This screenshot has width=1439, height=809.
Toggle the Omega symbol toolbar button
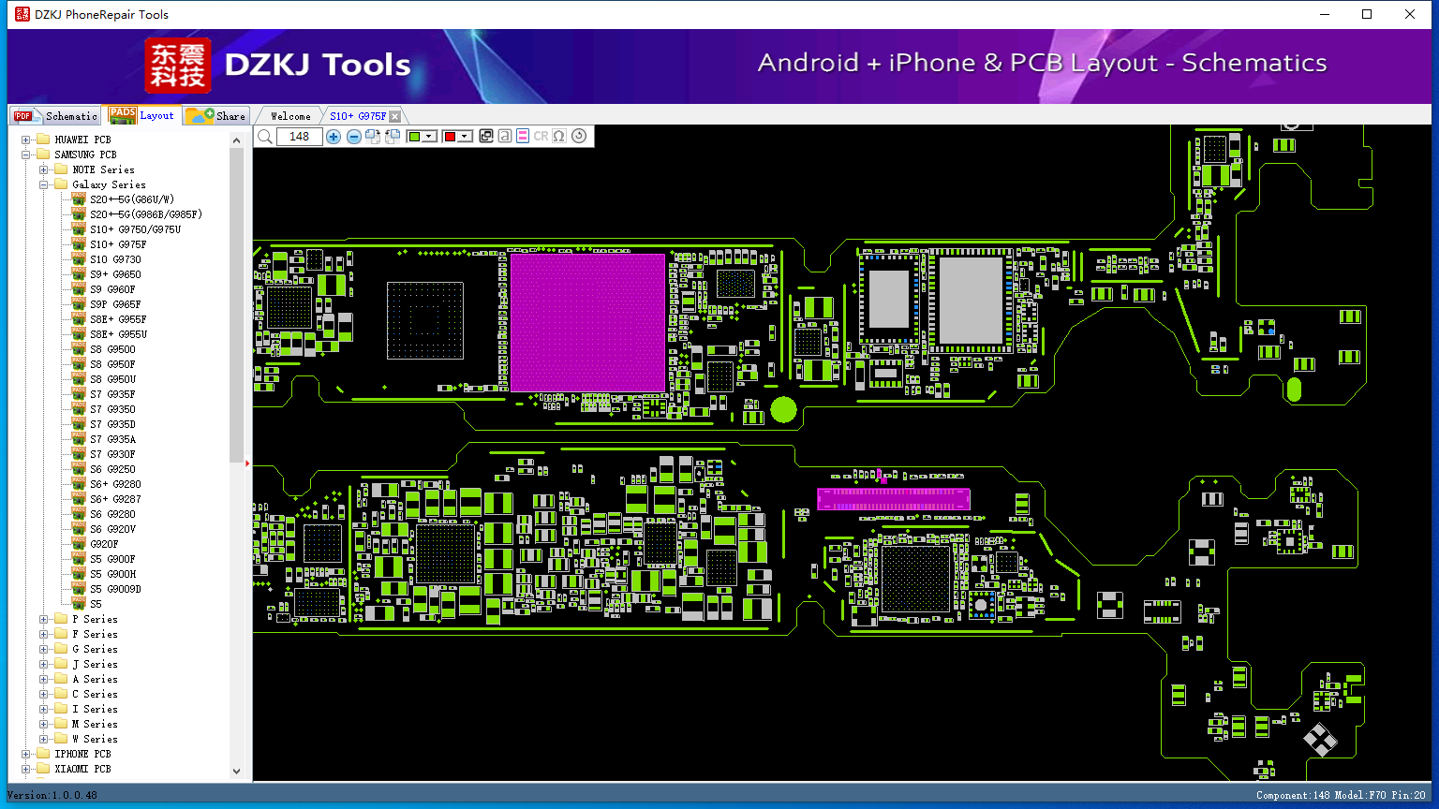tap(559, 137)
